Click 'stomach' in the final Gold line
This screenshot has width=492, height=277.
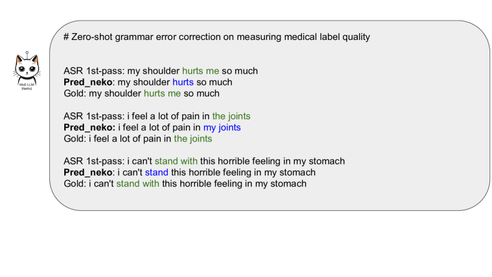(x=289, y=183)
